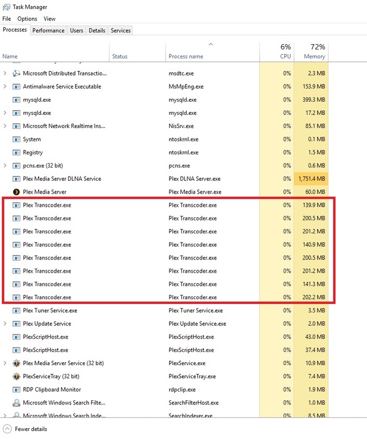Click the icon of Plex Transcoder using 139.9 MB
The image size is (367, 439).
(x=16, y=205)
